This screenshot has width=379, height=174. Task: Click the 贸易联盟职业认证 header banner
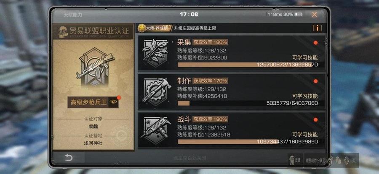(93, 31)
